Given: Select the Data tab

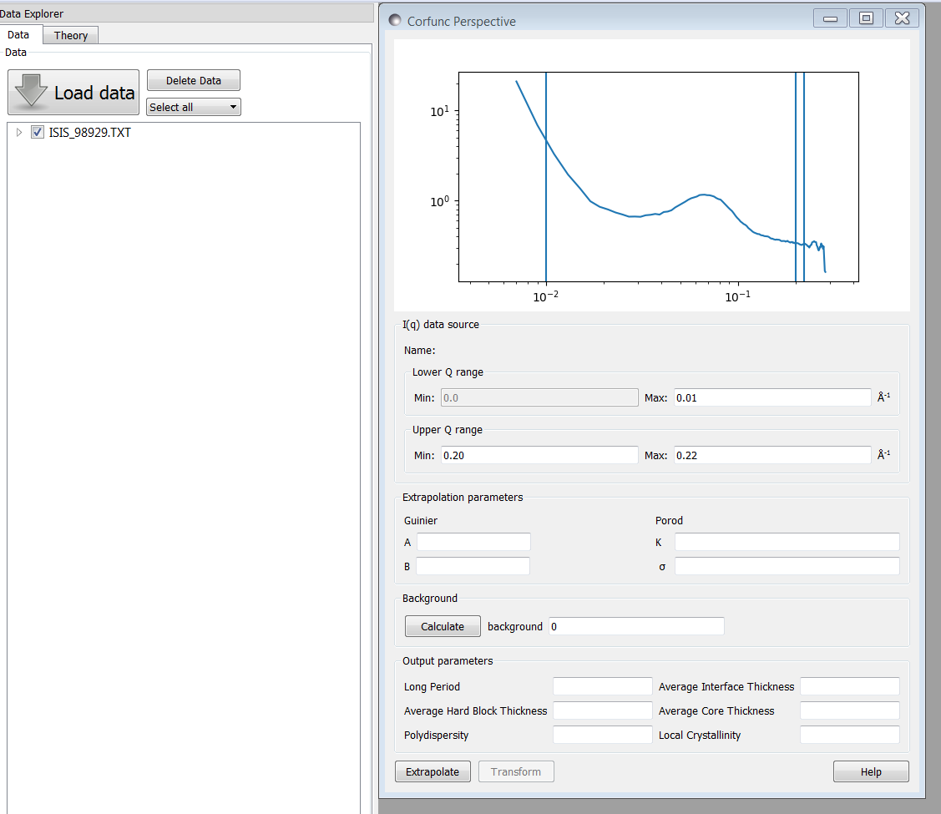Looking at the screenshot, I should tap(18, 35).
